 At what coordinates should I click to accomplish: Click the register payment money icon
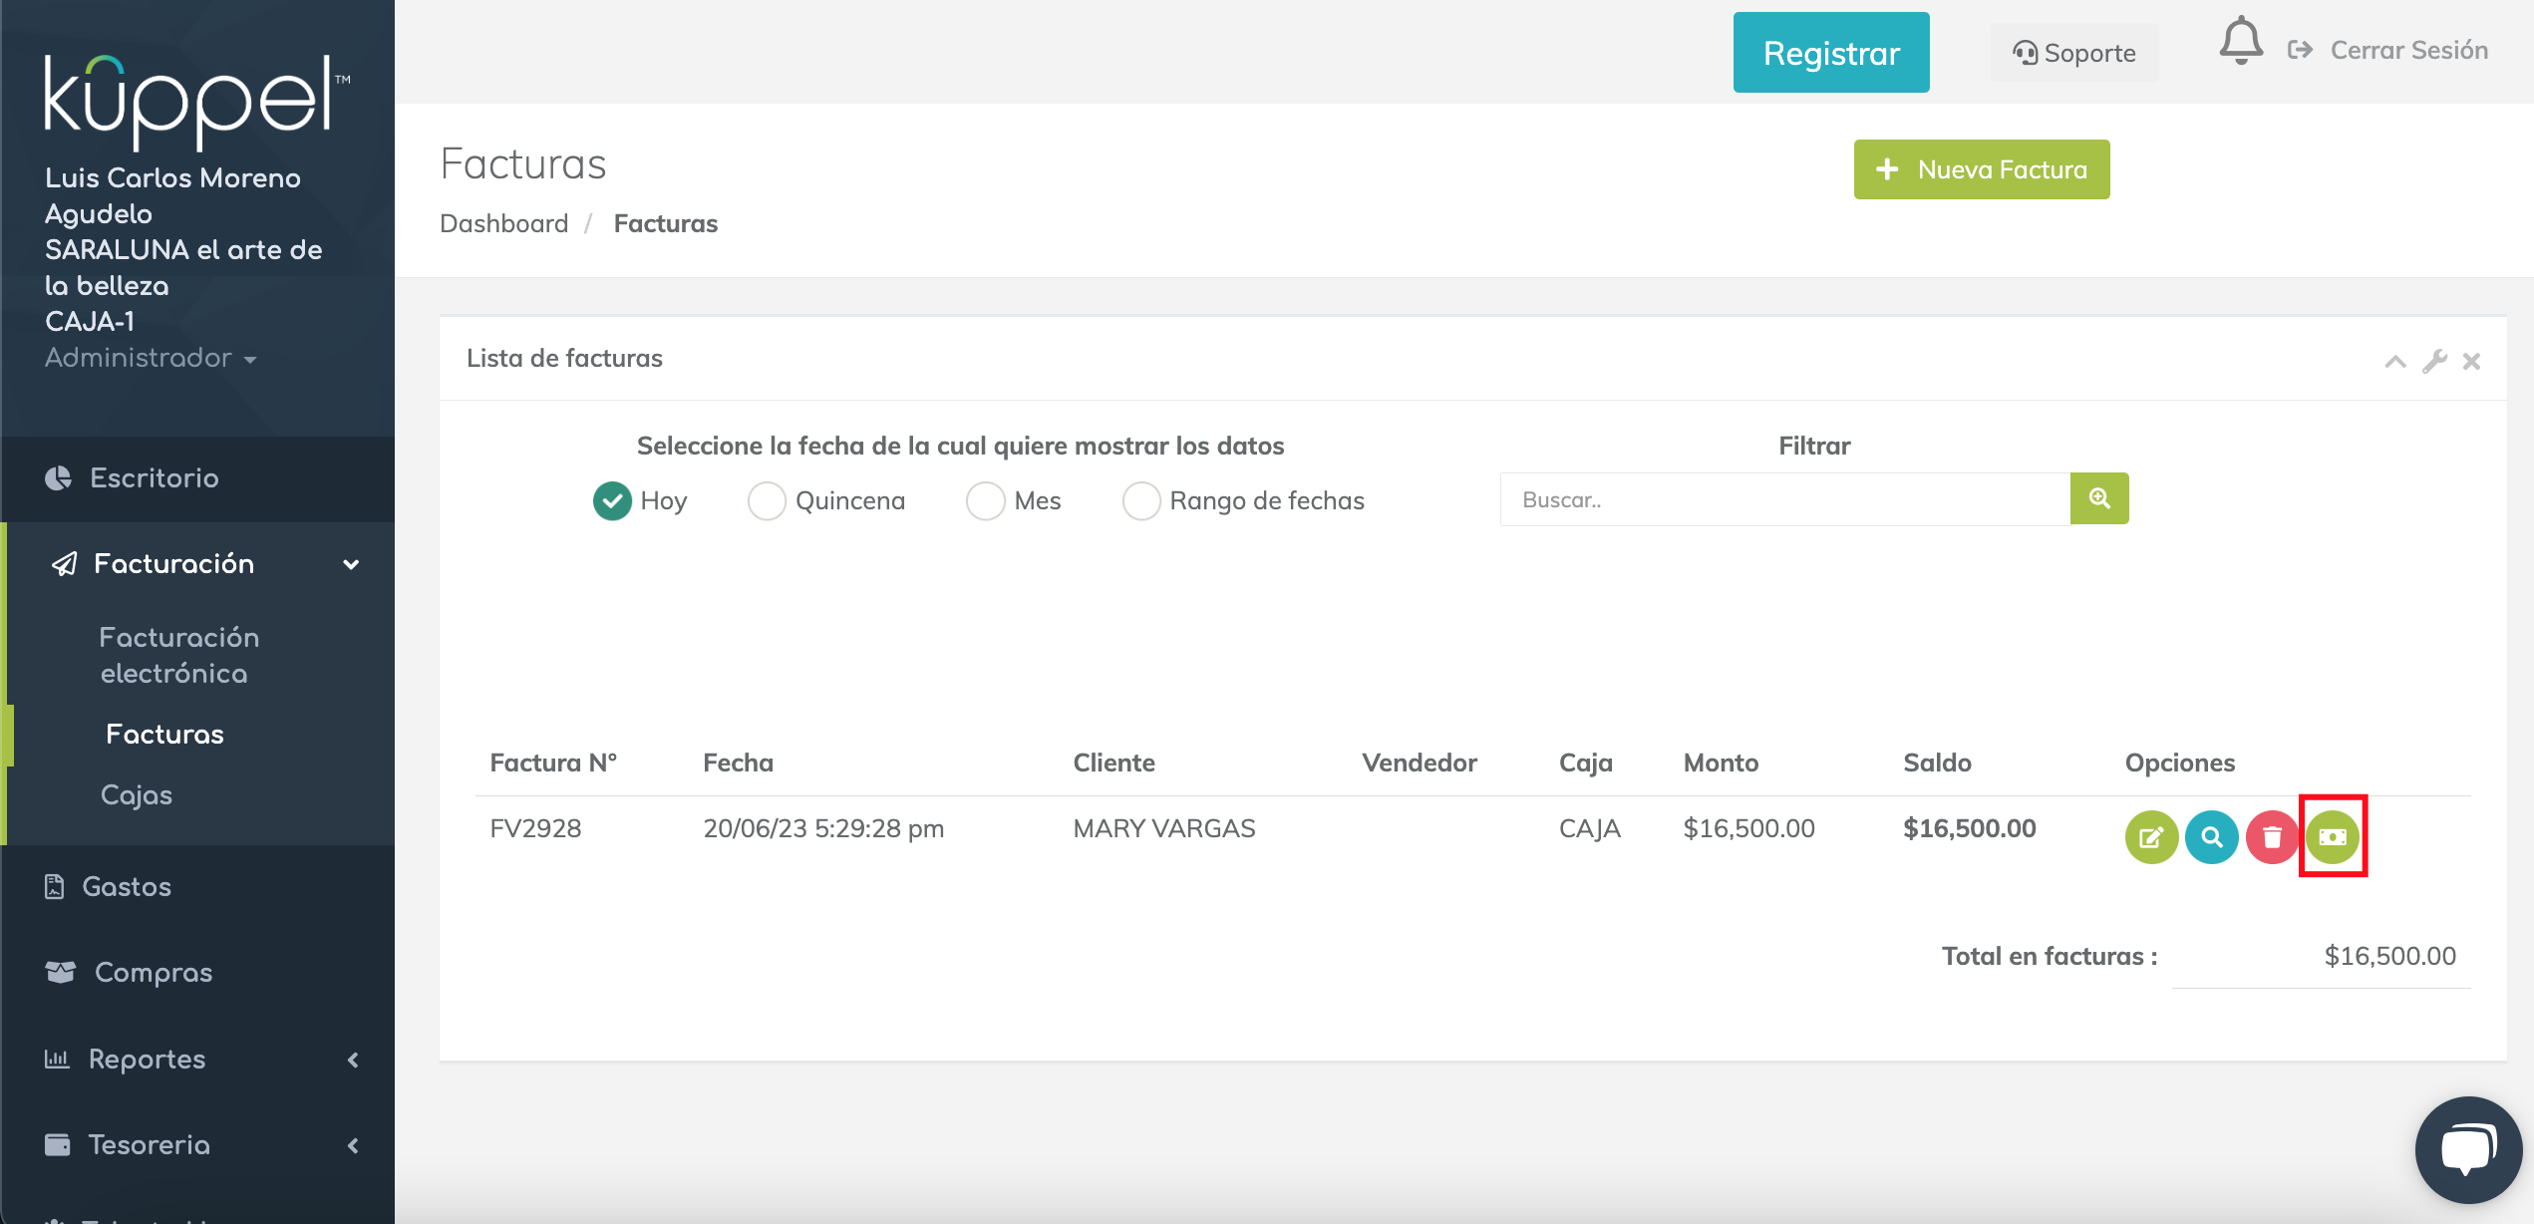tap(2333, 836)
